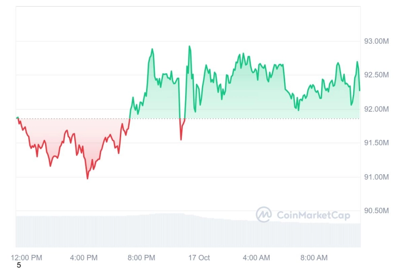Click the 93.00M price axis label
Screen dimensions: 404x269
point(376,41)
